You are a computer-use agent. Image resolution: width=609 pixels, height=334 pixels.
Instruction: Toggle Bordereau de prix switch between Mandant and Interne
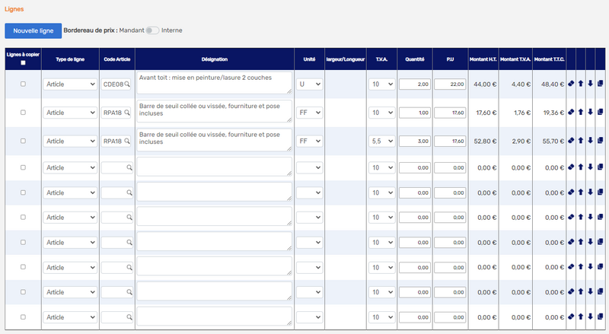click(152, 30)
